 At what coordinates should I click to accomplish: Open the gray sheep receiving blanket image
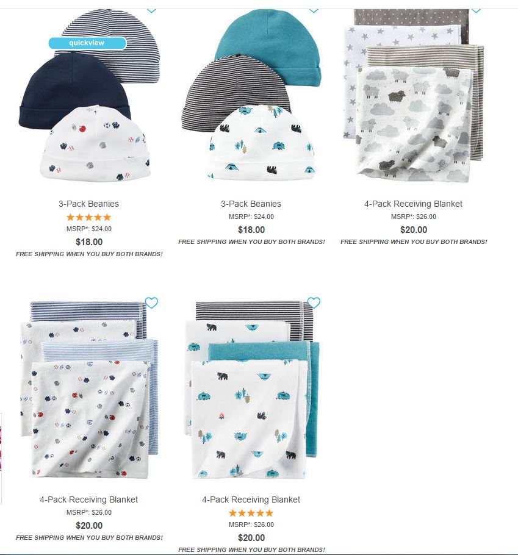click(x=414, y=96)
